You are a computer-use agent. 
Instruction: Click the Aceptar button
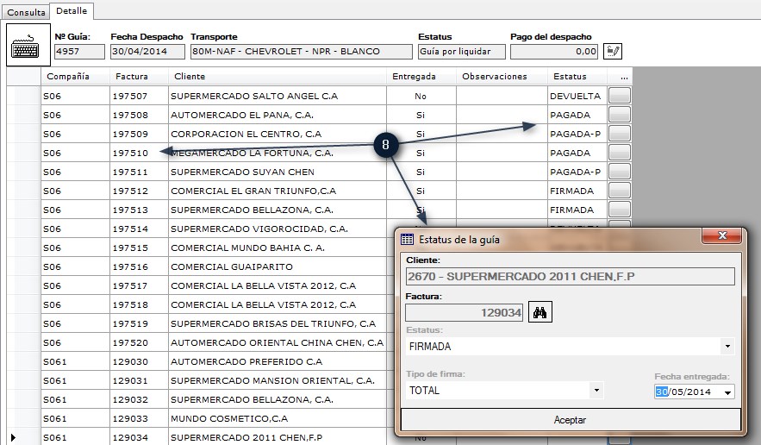point(571,420)
